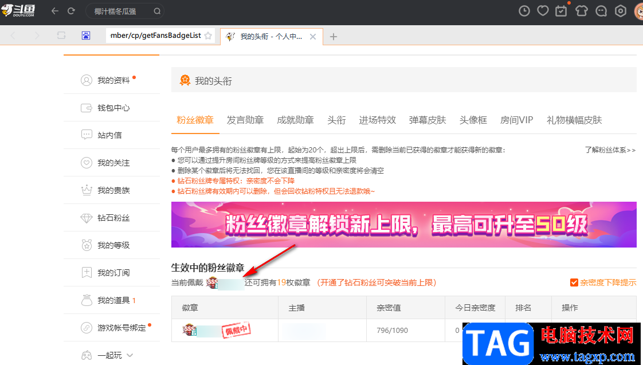Image resolution: width=643 pixels, height=365 pixels.
Task: Click the 我的关注 heart icon
Action: 87,163
